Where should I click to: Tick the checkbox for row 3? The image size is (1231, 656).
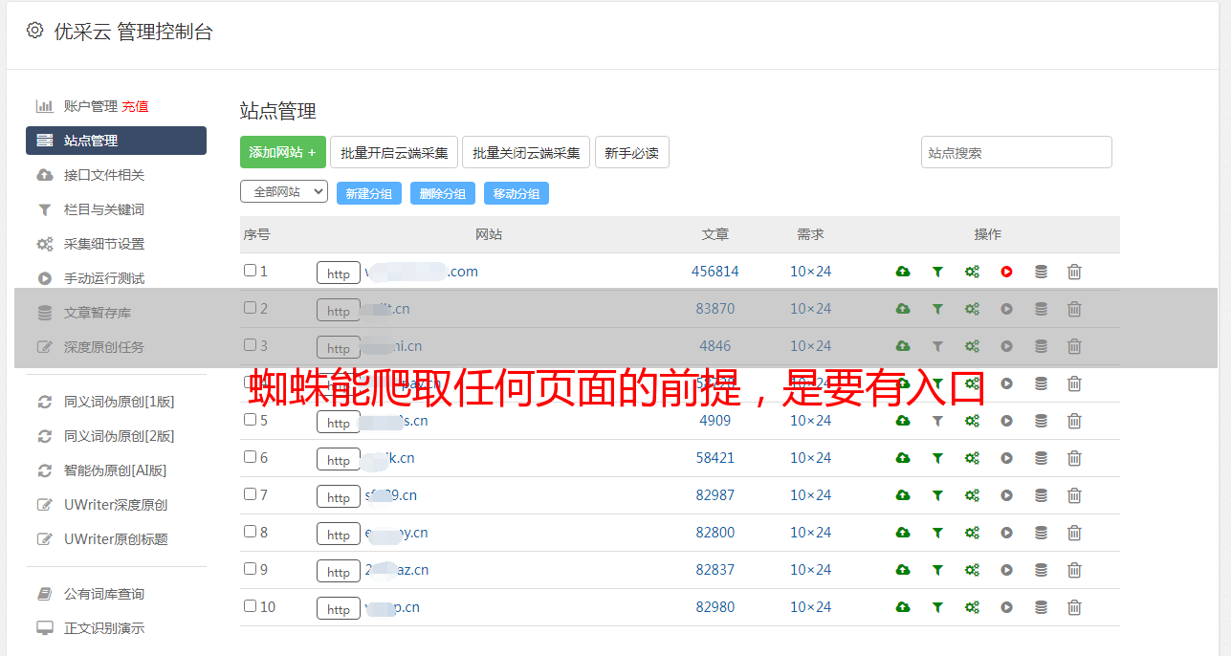(x=250, y=345)
